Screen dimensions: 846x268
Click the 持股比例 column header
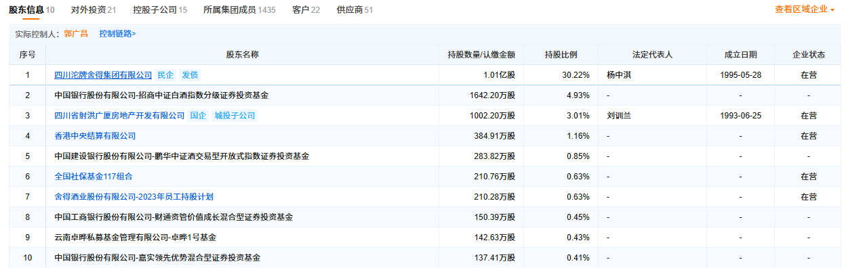(x=561, y=54)
